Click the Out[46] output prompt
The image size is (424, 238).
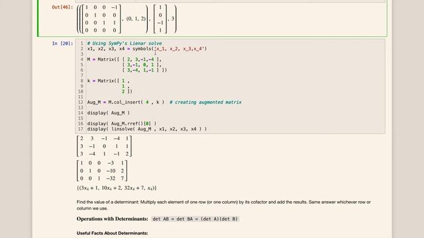tap(62, 7)
